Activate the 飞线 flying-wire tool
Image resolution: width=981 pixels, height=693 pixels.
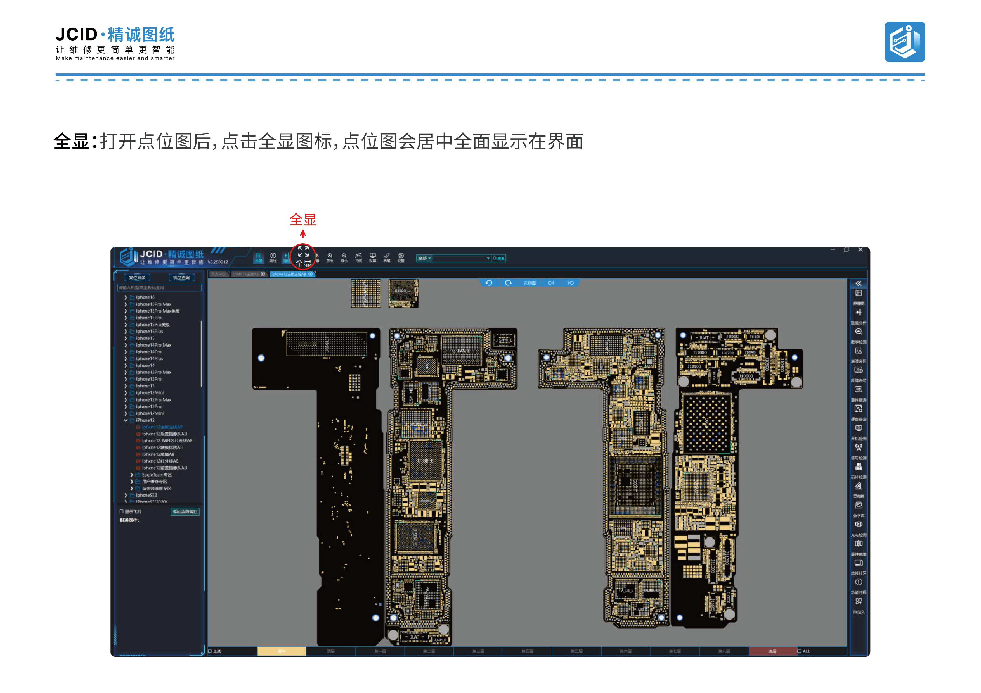358,258
